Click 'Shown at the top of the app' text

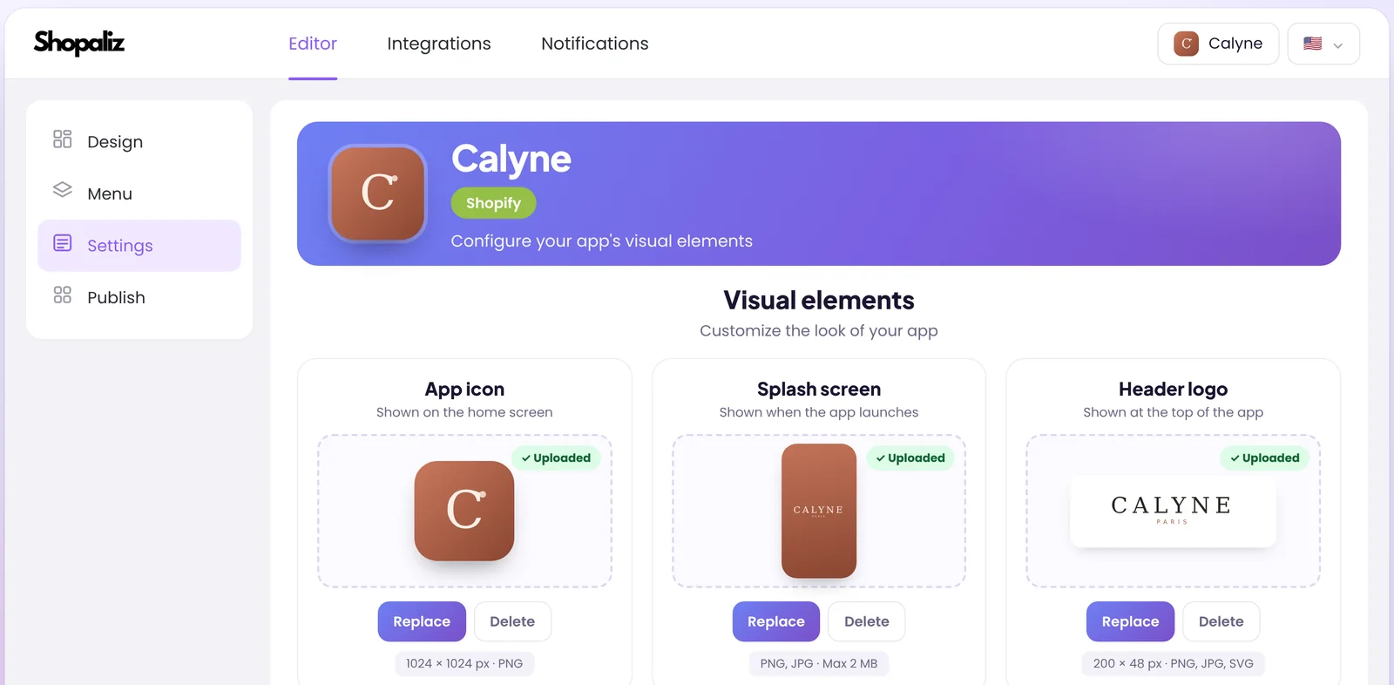click(x=1173, y=412)
